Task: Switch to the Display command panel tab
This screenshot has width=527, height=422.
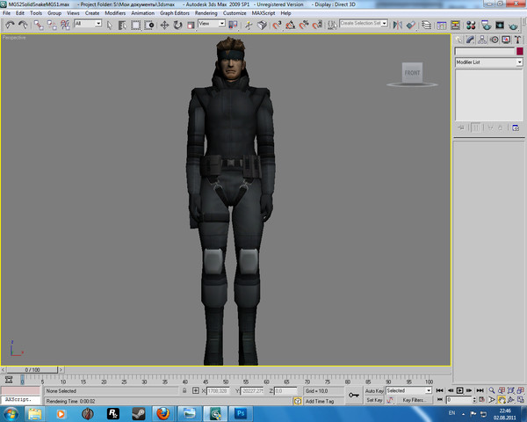Action: tap(506, 40)
